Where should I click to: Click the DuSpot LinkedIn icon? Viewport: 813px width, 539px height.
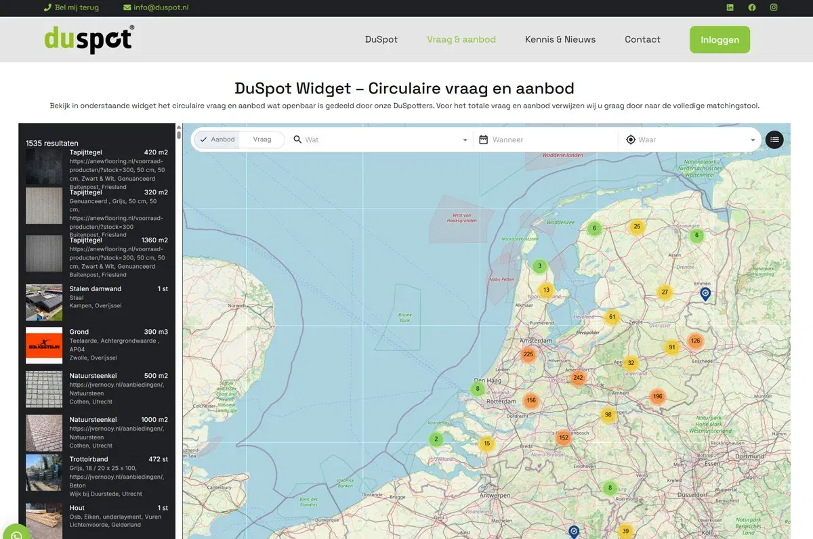point(729,7)
